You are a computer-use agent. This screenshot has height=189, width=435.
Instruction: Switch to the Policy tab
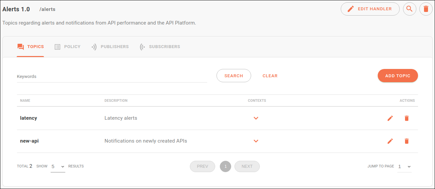pyautogui.click(x=68, y=47)
